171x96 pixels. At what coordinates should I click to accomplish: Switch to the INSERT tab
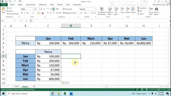pos(20,5)
